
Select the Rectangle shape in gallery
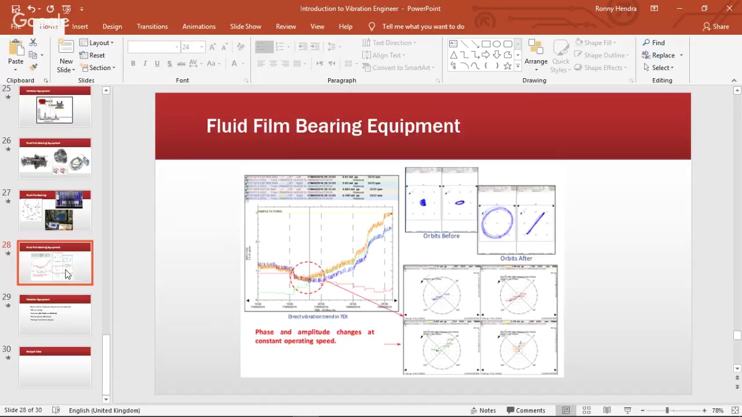tap(486, 44)
